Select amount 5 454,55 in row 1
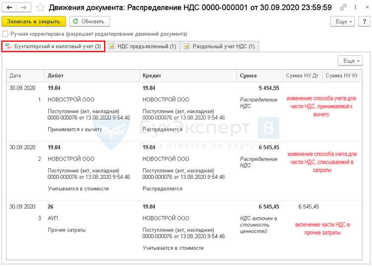This screenshot has width=372, height=267. [269, 88]
